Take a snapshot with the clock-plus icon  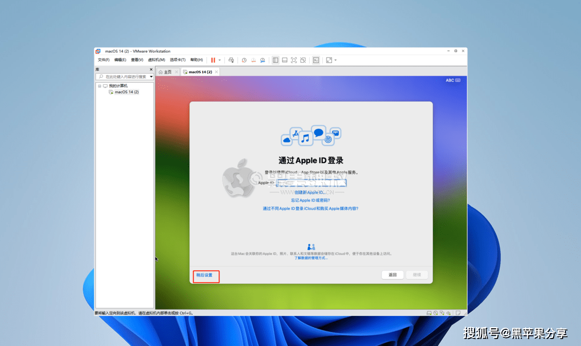(244, 60)
